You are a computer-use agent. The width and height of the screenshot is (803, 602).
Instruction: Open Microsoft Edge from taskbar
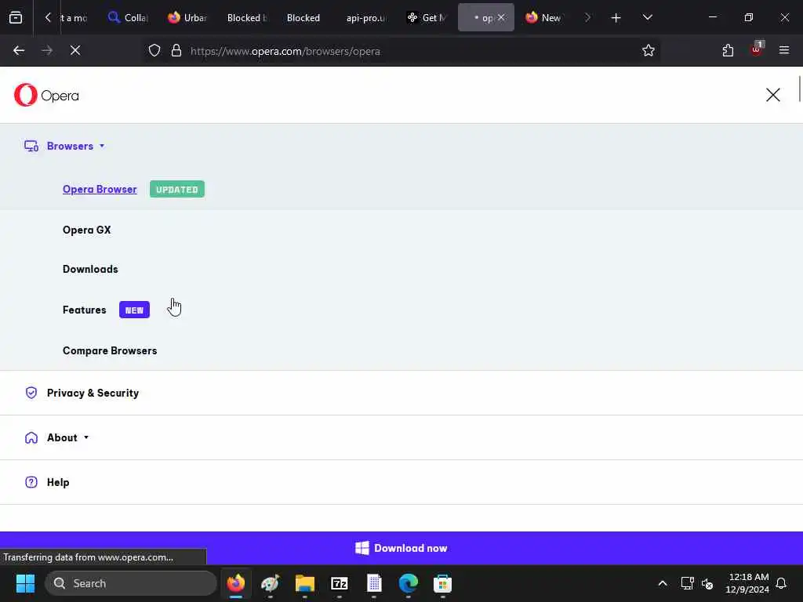pyautogui.click(x=408, y=583)
